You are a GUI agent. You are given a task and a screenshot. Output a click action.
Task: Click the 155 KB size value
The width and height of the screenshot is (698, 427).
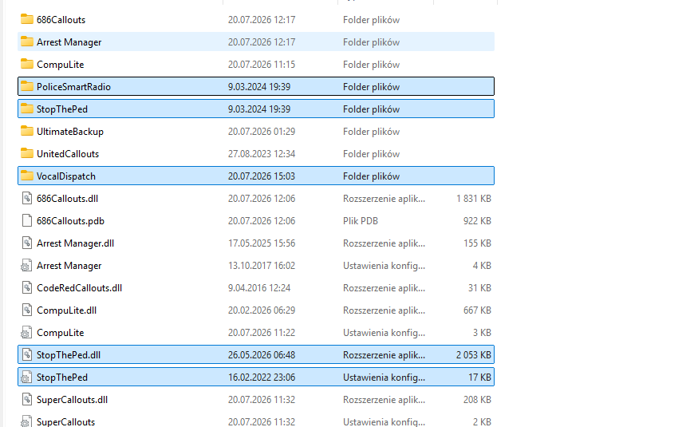click(477, 243)
